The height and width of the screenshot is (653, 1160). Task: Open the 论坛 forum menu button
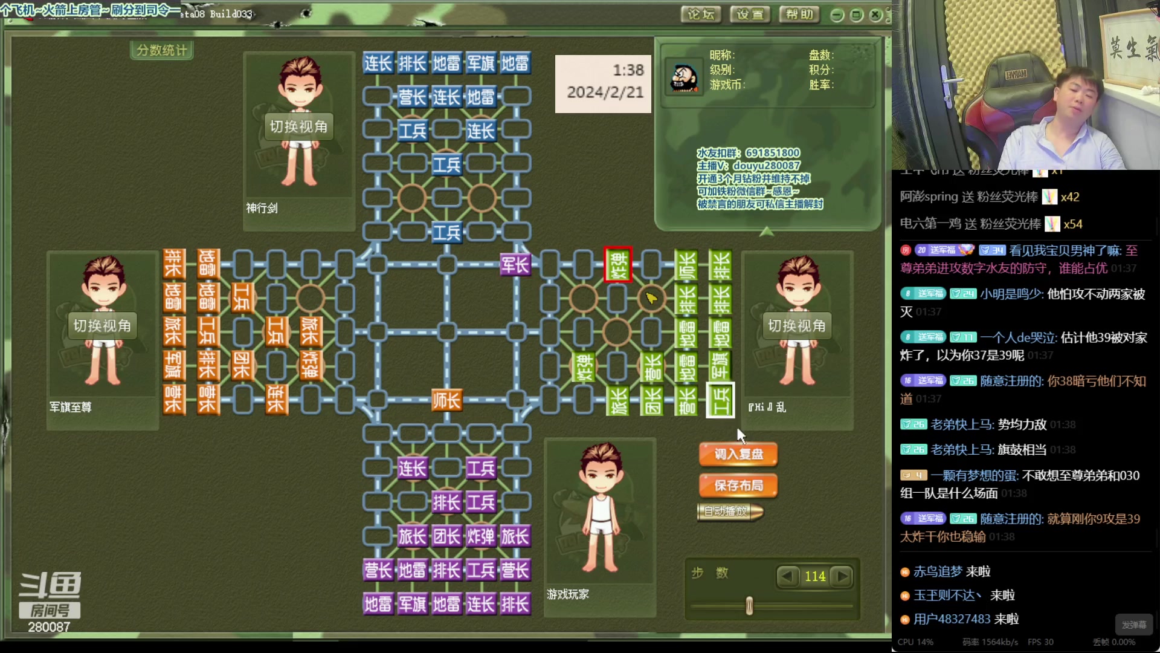(x=701, y=14)
